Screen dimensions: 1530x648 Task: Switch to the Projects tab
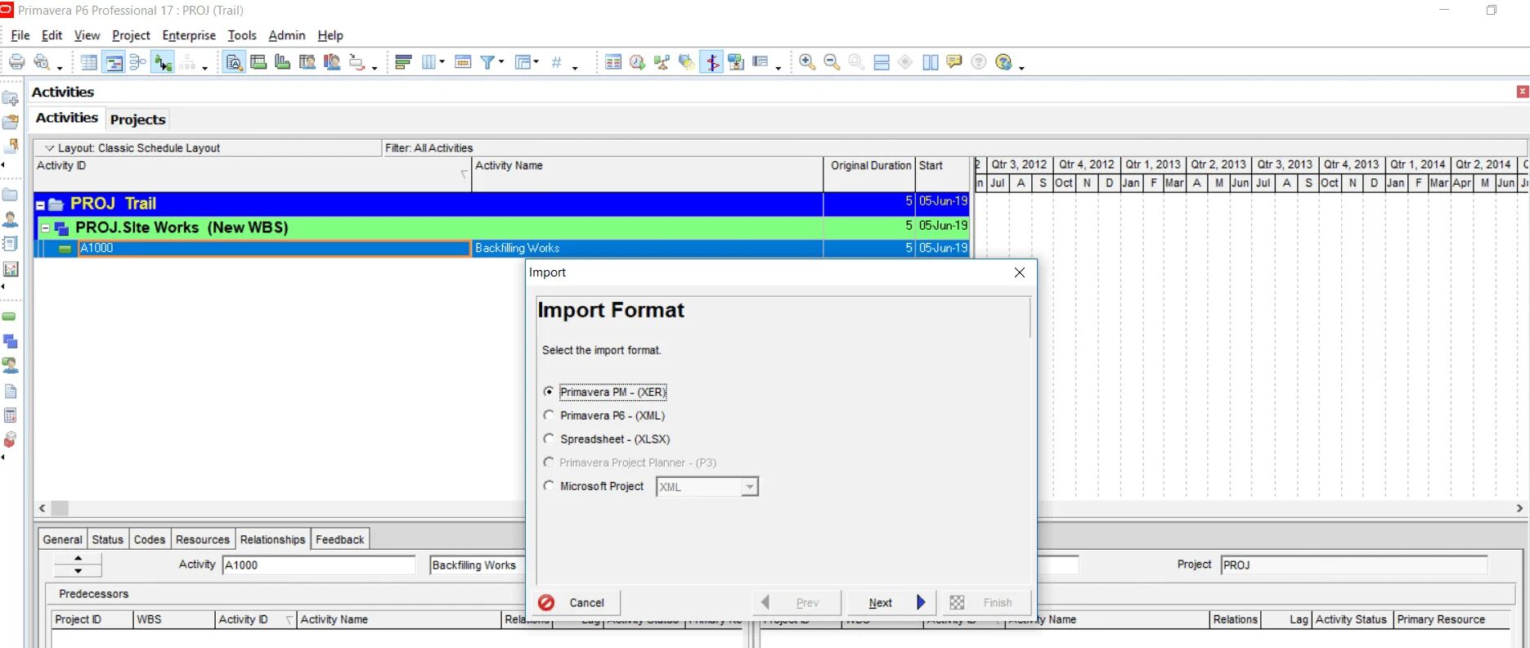click(x=137, y=119)
